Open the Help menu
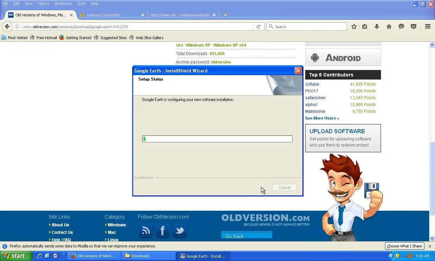Viewport: 435px width, 261px height. [95, 3]
